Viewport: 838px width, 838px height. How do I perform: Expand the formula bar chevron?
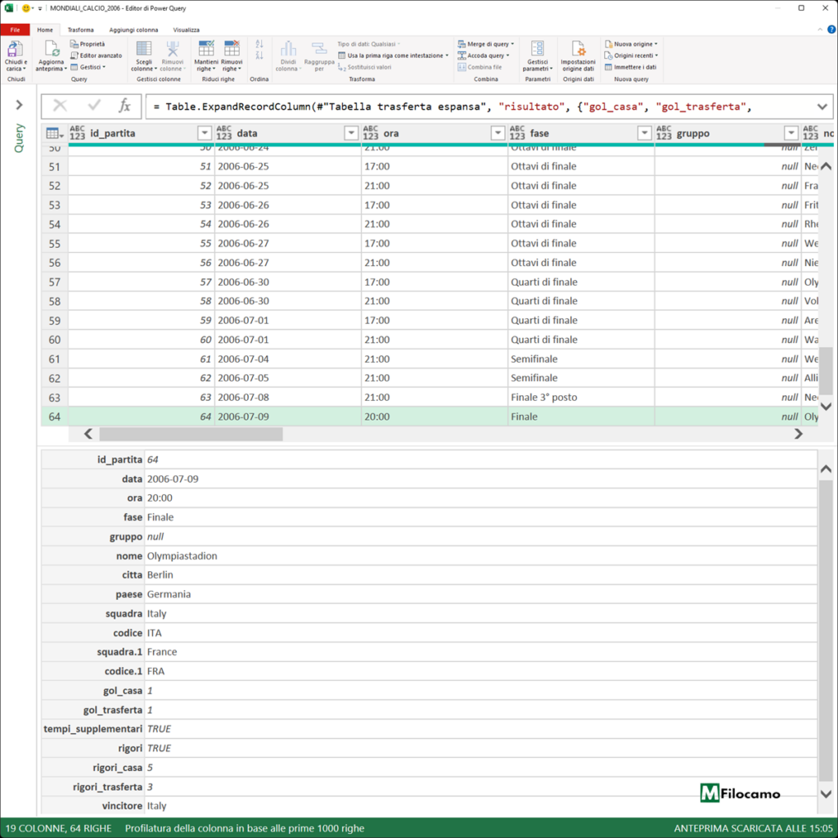coord(822,106)
